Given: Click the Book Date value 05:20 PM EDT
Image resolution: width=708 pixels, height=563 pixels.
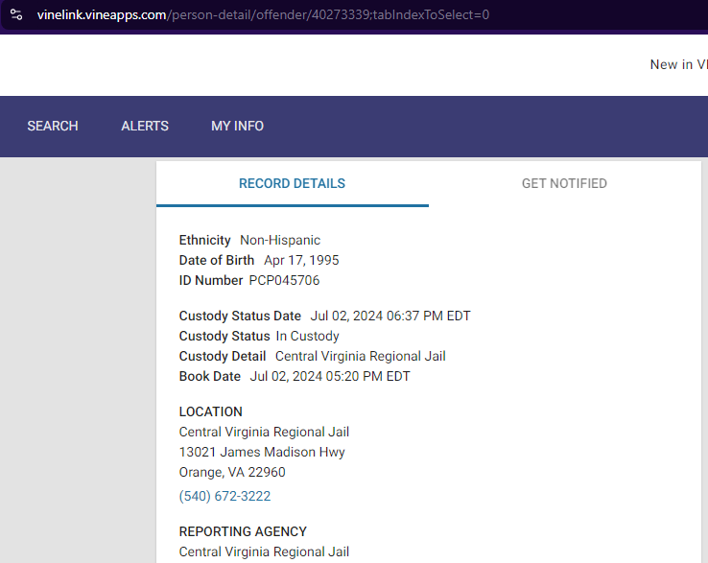Looking at the screenshot, I should 330,377.
